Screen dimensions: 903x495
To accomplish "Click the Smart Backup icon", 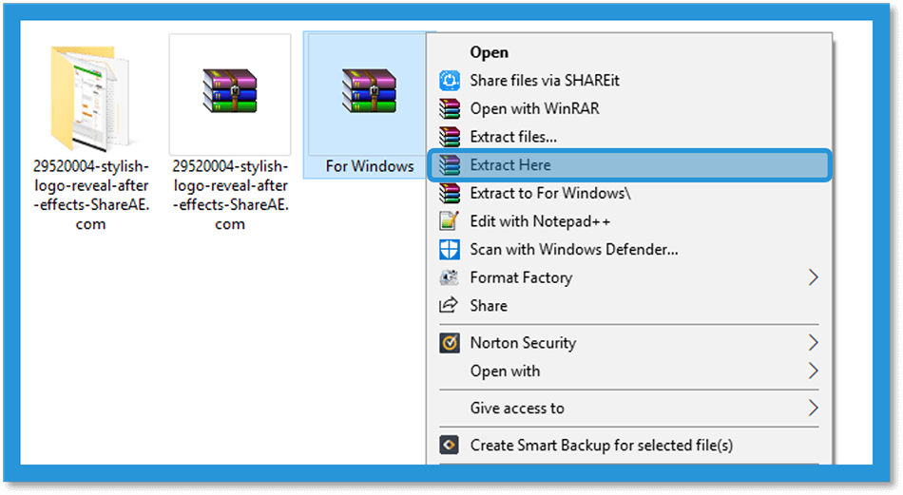I will click(450, 445).
